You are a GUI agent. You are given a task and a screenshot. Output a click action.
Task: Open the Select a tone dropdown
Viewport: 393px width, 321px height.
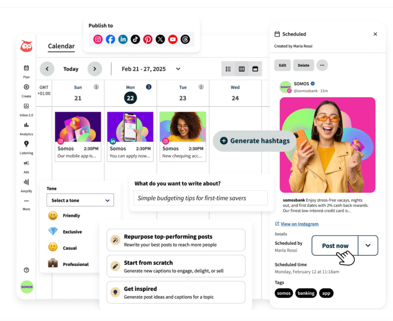point(80,200)
